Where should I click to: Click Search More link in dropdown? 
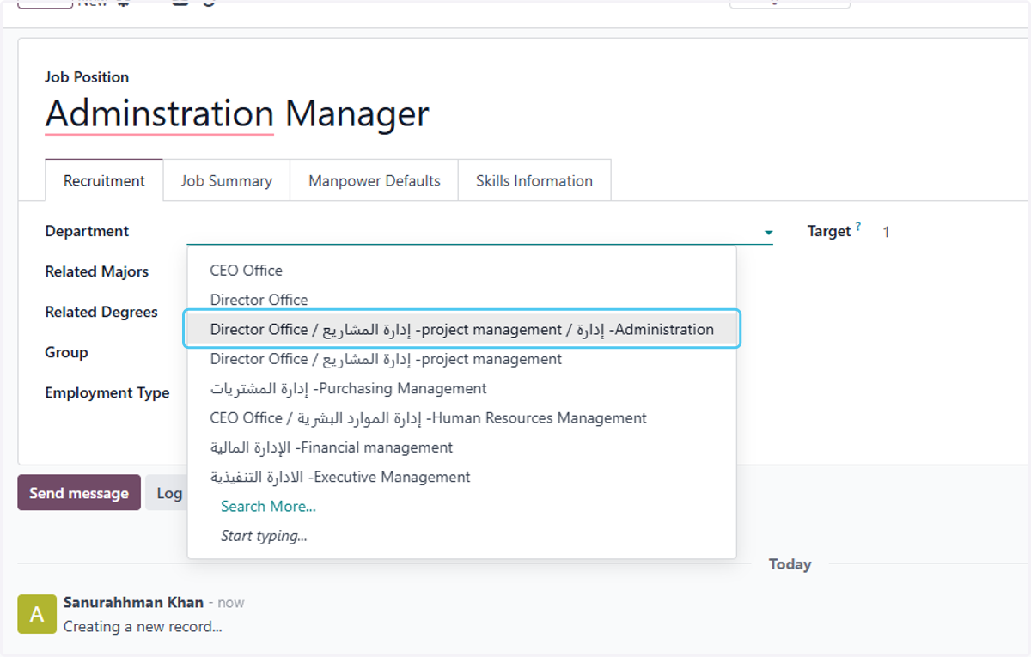pyautogui.click(x=268, y=506)
